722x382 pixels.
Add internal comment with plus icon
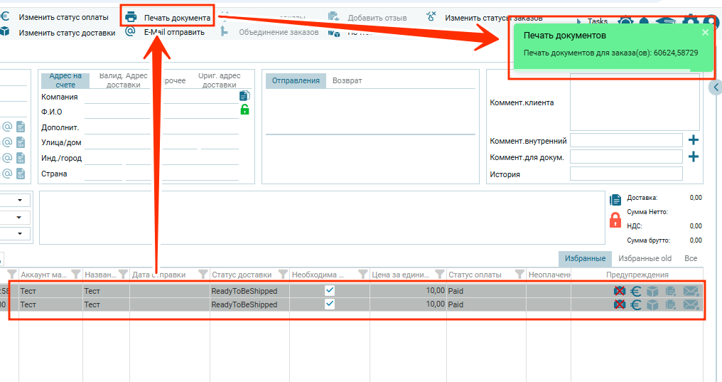click(694, 140)
